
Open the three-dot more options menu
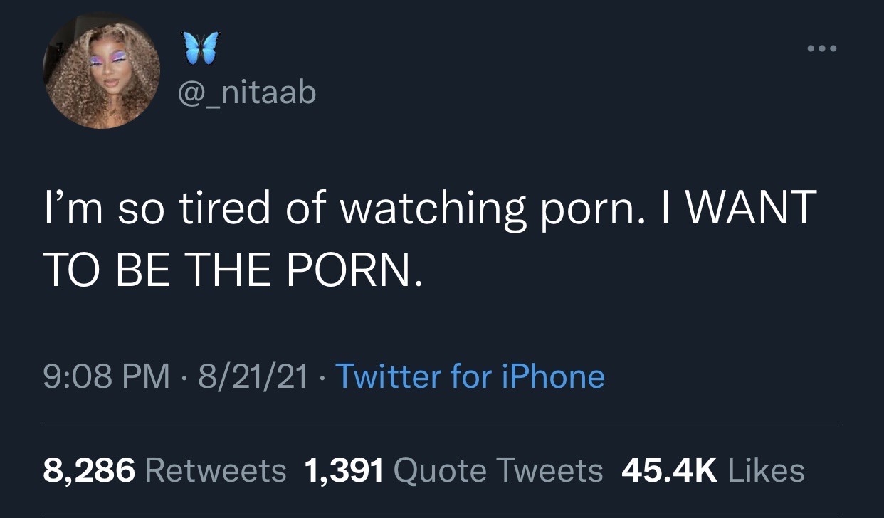pyautogui.click(x=824, y=49)
